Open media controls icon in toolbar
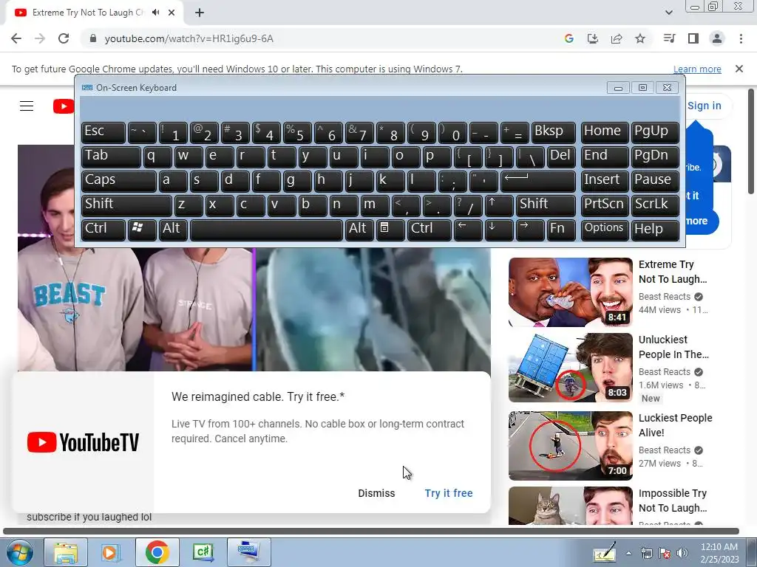This screenshot has width=757, height=567. 669,38
